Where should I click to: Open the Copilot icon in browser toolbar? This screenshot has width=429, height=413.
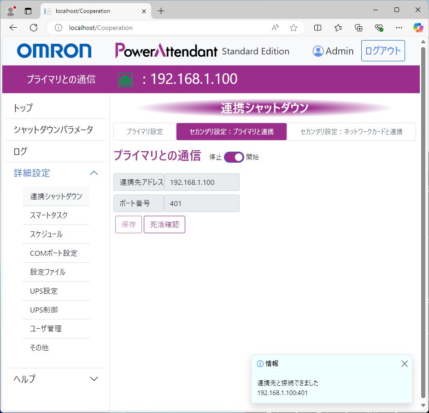coord(418,28)
